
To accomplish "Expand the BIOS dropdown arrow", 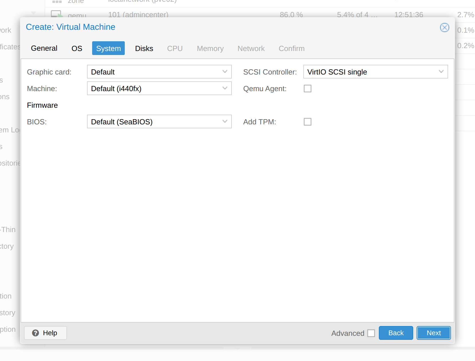I will [225, 121].
